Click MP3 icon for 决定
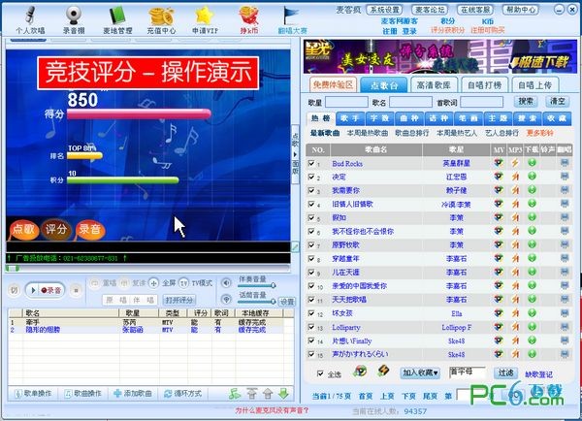 click(x=515, y=177)
